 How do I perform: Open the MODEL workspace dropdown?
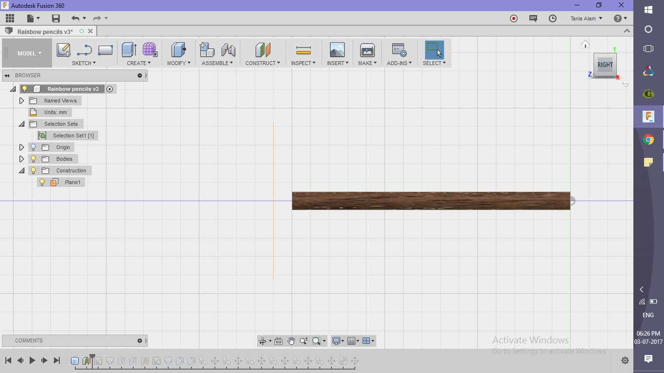[x=29, y=53]
